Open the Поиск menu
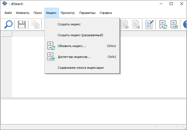This screenshot has width=187, height=130. point(38,13)
